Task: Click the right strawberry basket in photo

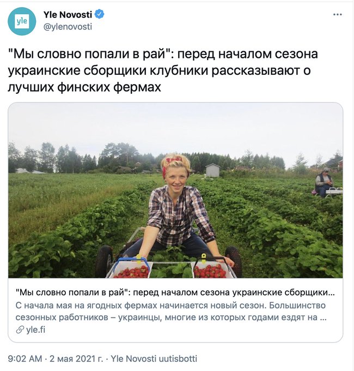Action: [211, 268]
